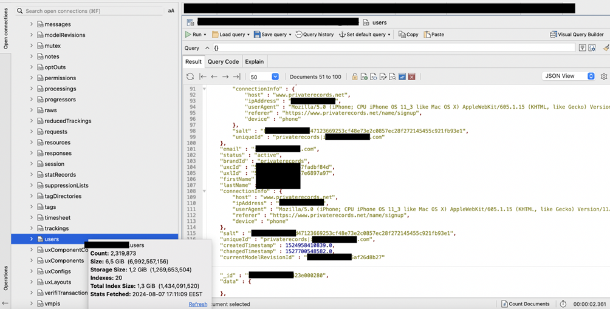Switch to the Query Code tab
This screenshot has height=309, width=610.
point(223,61)
